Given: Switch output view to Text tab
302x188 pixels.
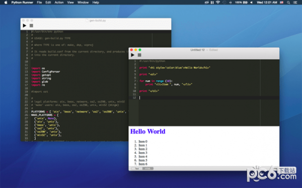Looking at the screenshot, I should 137,168.
